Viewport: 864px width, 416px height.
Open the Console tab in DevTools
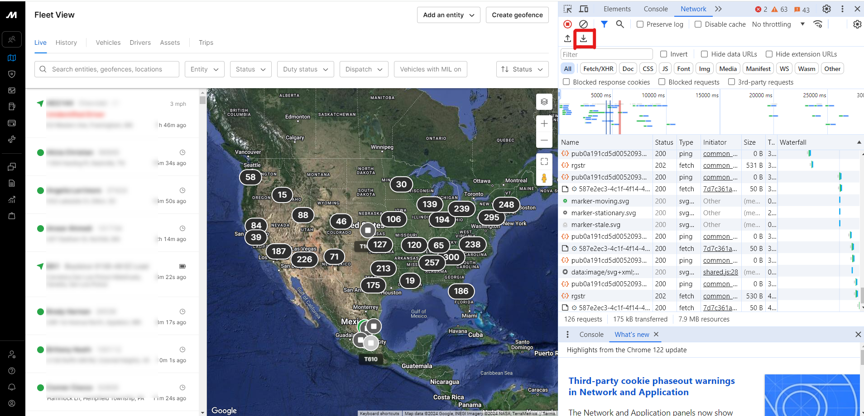click(655, 9)
